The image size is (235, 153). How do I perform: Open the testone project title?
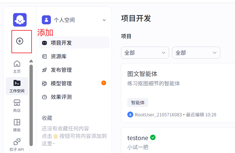(x=138, y=138)
